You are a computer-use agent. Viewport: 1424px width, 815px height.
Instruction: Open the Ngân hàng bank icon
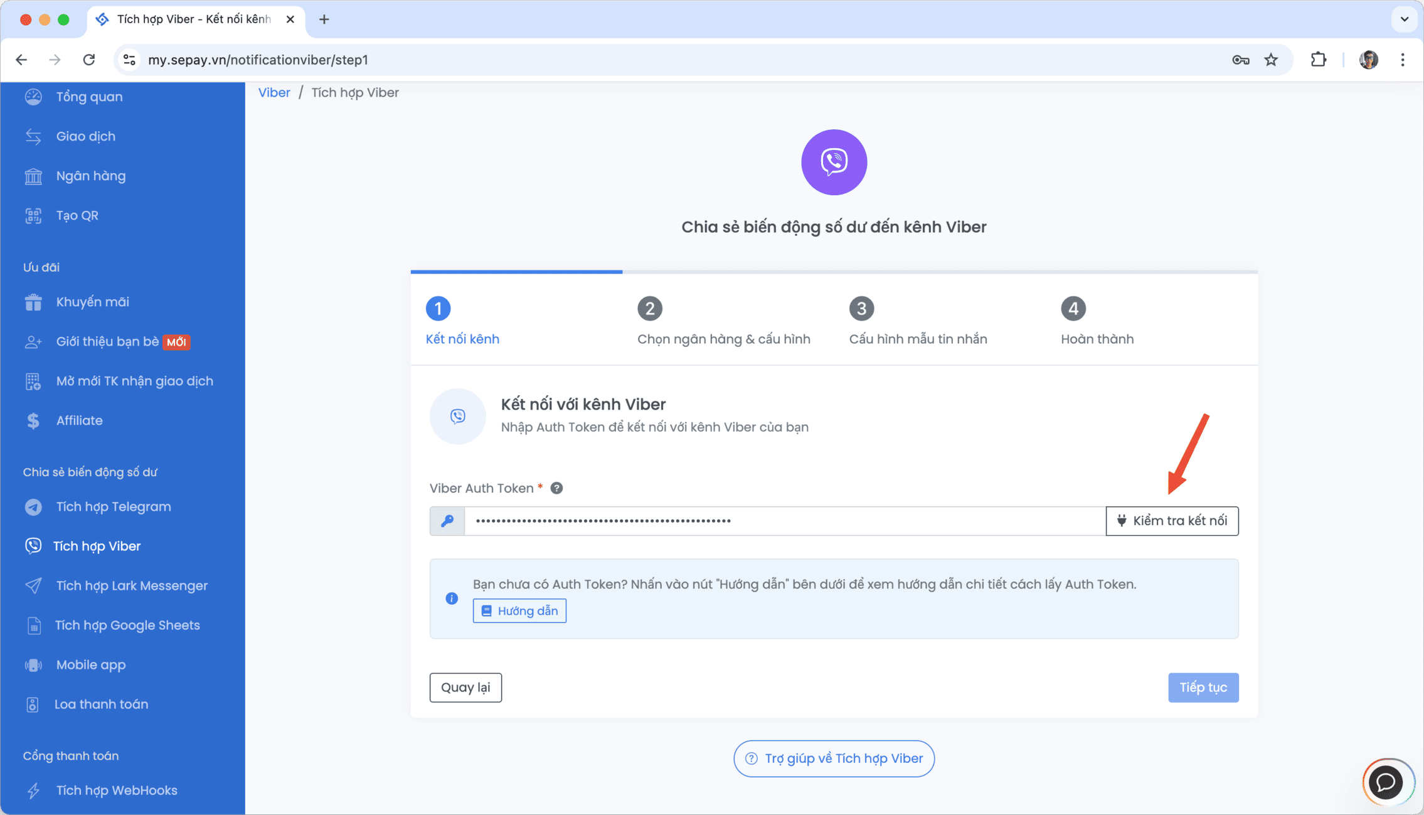33,176
